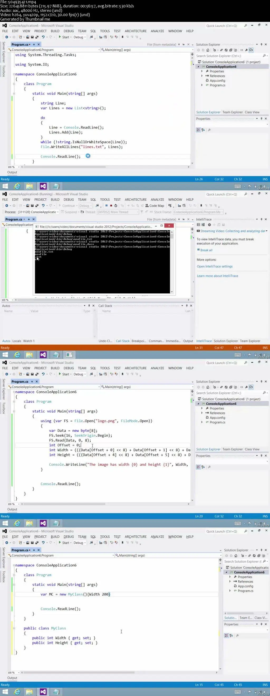Toggle auto-hide pin on Properties panel in MyClass window
The image size is (270, 696).
click(261, 624)
